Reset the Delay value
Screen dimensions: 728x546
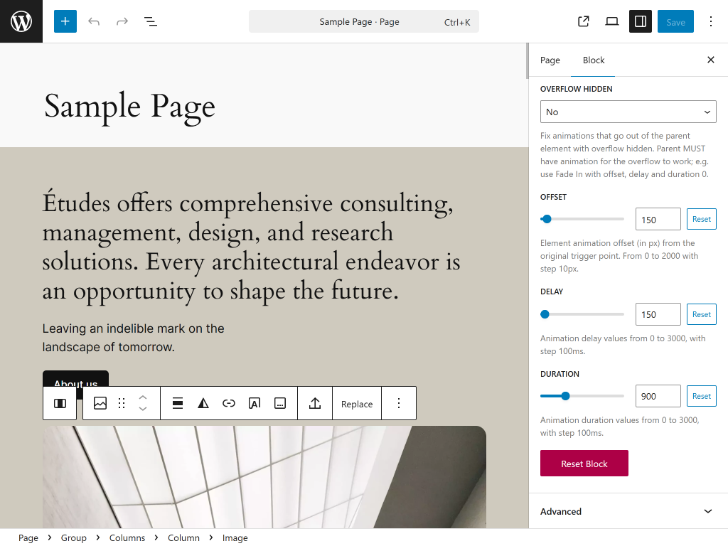tap(701, 314)
